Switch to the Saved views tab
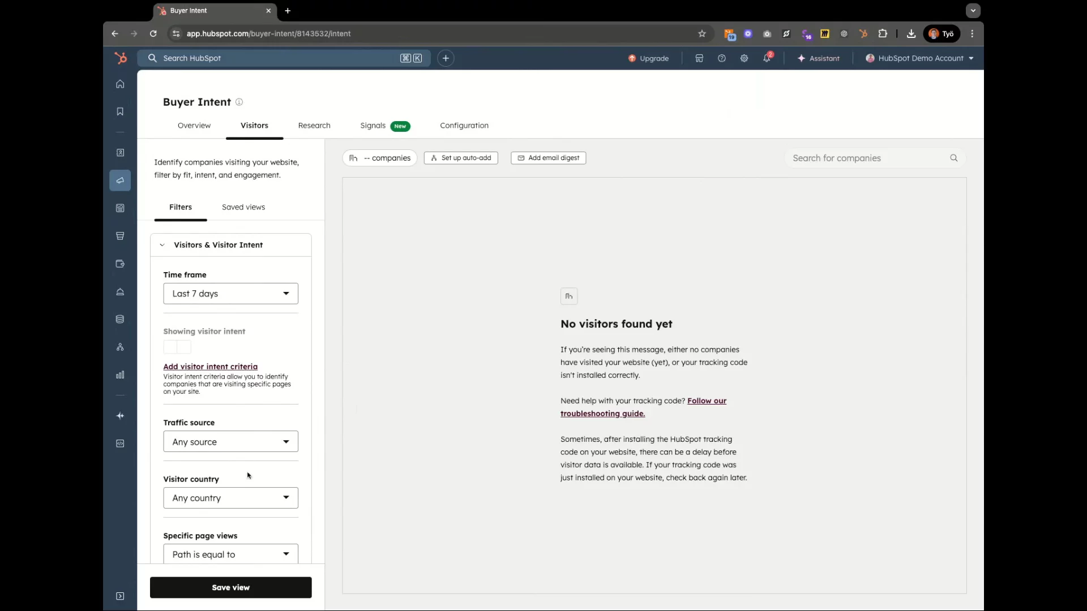This screenshot has height=611, width=1087. tap(243, 207)
